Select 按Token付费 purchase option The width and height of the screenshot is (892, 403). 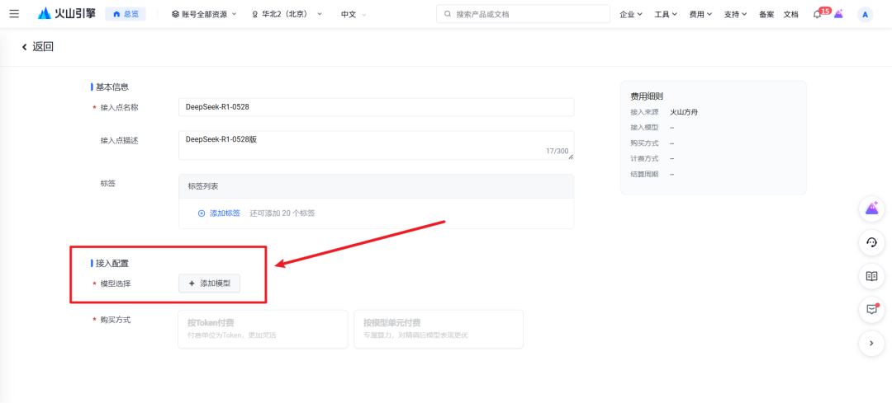click(x=263, y=329)
